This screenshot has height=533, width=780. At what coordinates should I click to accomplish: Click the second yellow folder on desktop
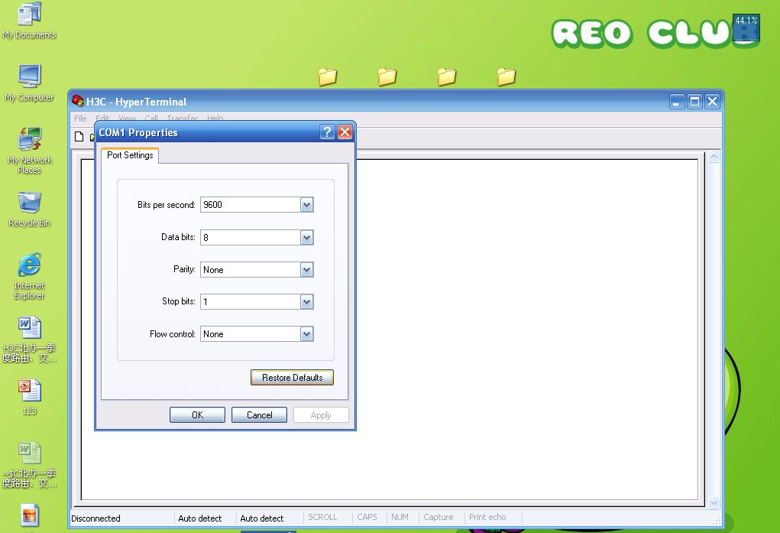tap(387, 76)
